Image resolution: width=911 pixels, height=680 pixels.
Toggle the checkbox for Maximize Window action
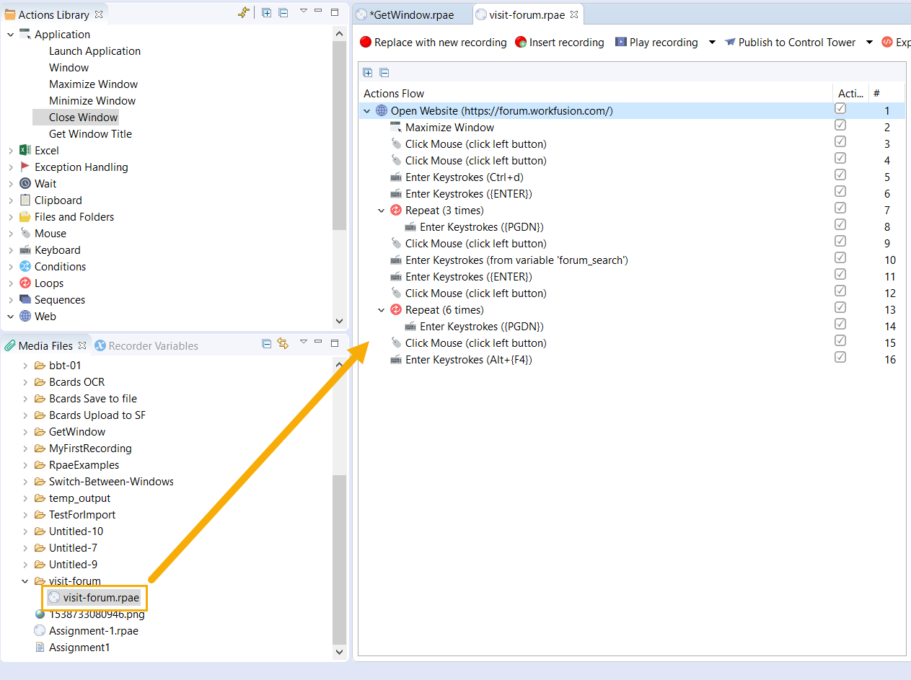coord(840,125)
